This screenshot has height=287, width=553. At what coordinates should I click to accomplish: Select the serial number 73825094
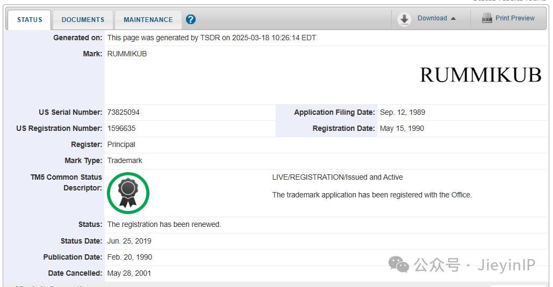coord(124,112)
